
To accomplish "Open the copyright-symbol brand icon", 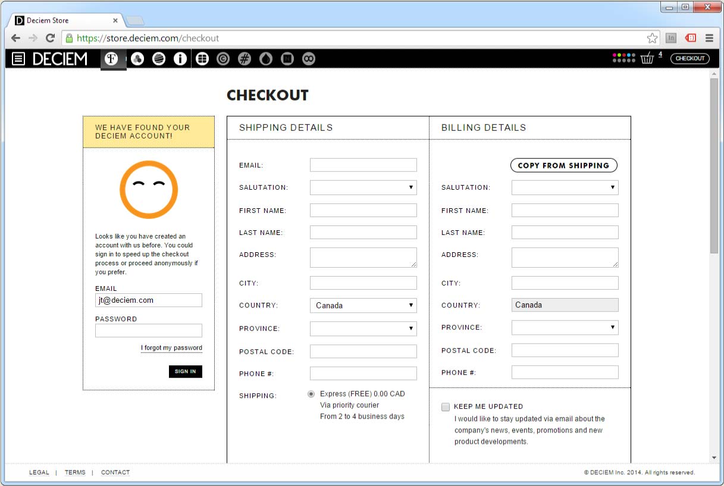I will tap(223, 59).
